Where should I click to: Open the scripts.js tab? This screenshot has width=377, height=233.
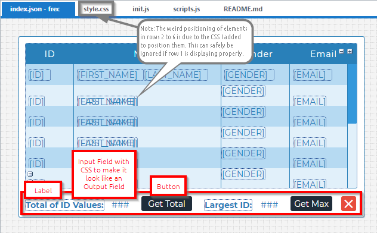point(187,9)
